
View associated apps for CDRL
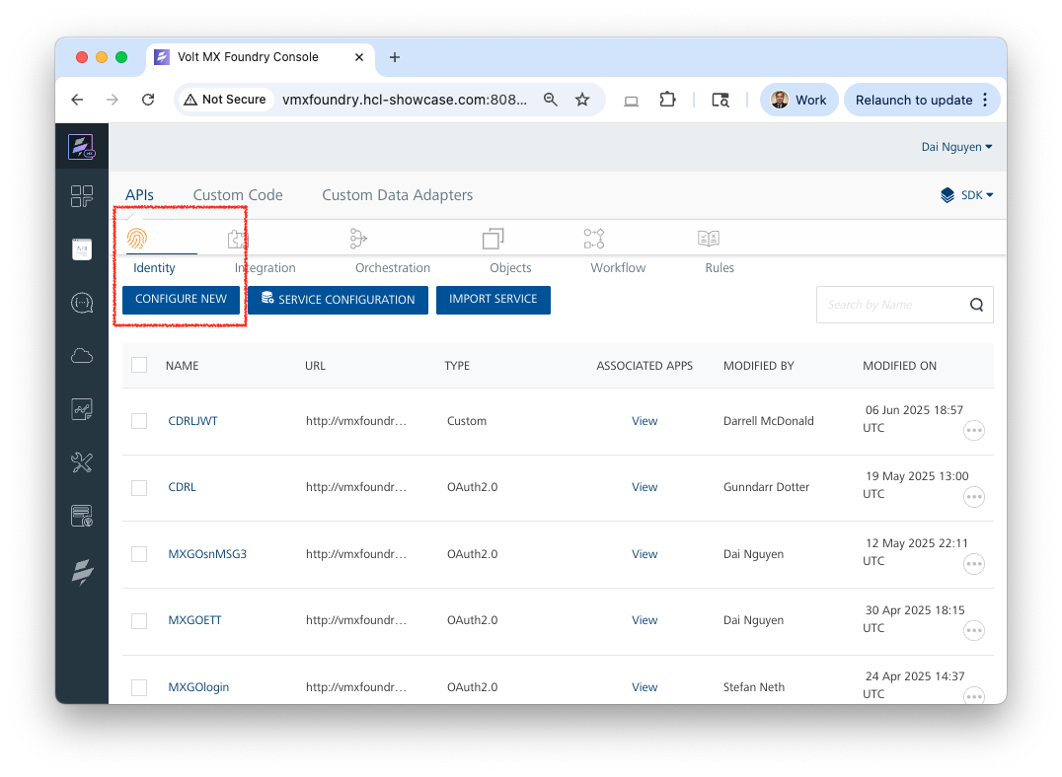pyautogui.click(x=645, y=487)
